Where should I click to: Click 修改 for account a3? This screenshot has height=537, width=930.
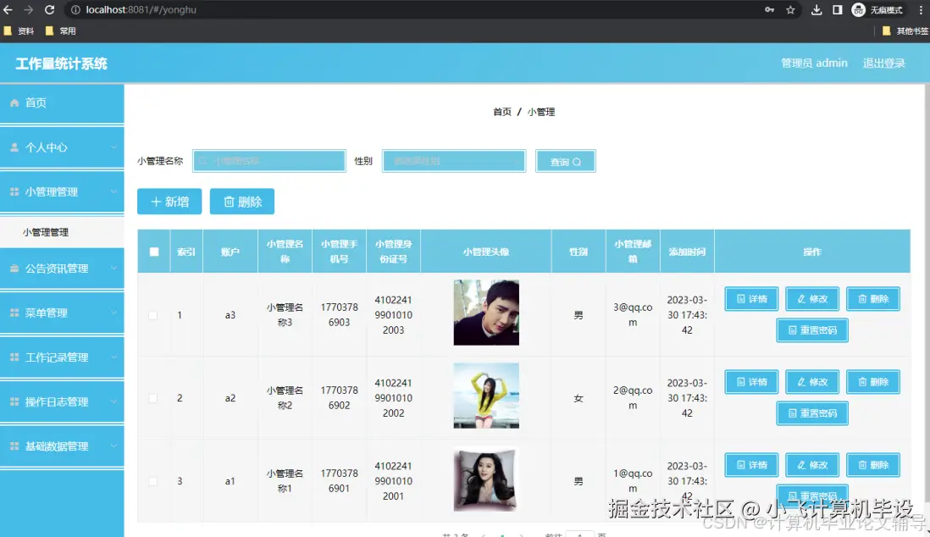(812, 299)
